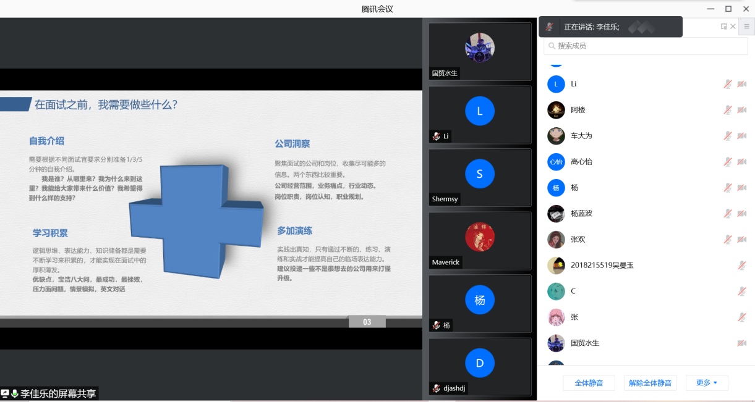The image size is (755, 402).
Task: Click the mic icon in the speaking bar
Action: pos(549,27)
